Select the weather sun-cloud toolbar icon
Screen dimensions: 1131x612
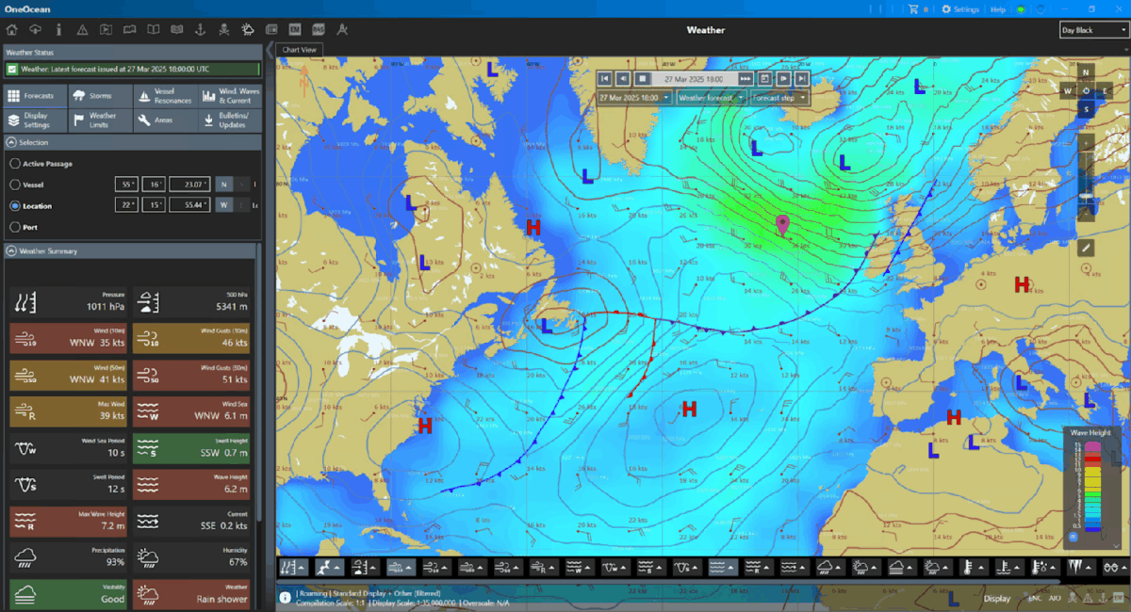click(247, 30)
